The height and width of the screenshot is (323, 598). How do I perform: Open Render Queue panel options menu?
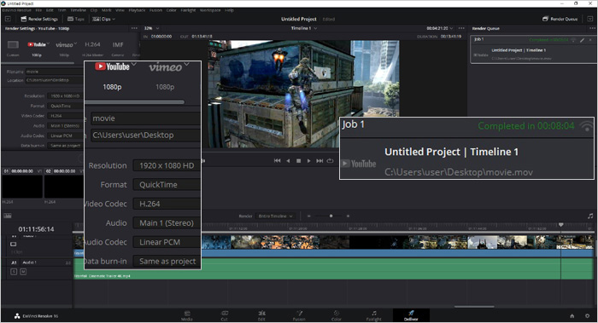592,28
